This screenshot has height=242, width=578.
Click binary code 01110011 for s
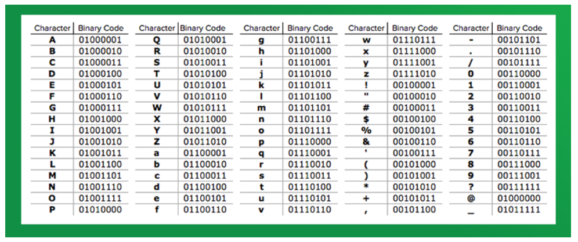click(310, 176)
